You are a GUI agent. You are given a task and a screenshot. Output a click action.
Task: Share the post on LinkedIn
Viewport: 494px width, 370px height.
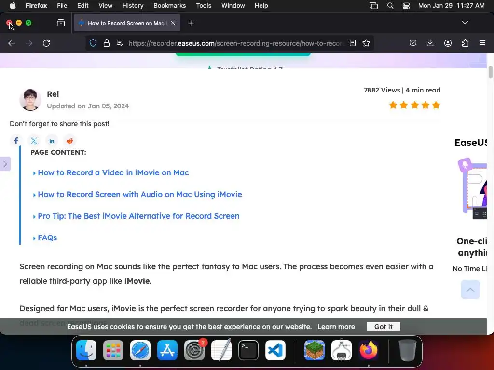52,141
